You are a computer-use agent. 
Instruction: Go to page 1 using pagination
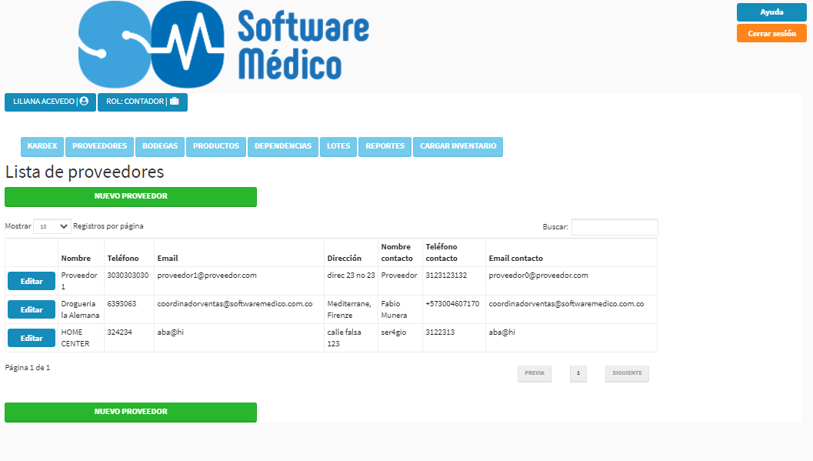click(x=578, y=373)
